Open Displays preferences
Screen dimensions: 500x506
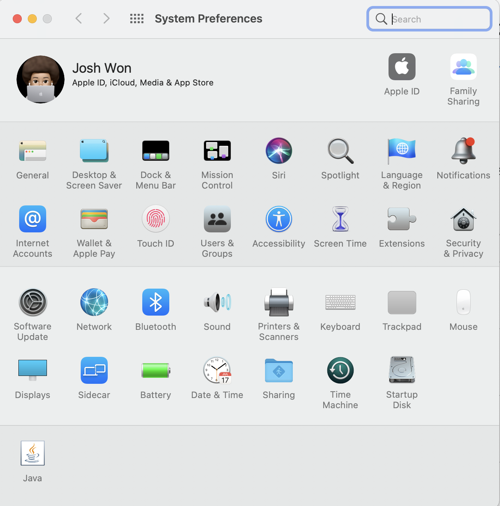[x=33, y=370]
